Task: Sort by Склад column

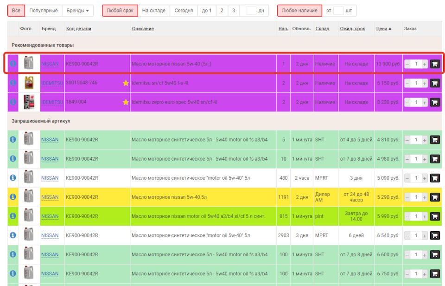Action: [x=323, y=29]
